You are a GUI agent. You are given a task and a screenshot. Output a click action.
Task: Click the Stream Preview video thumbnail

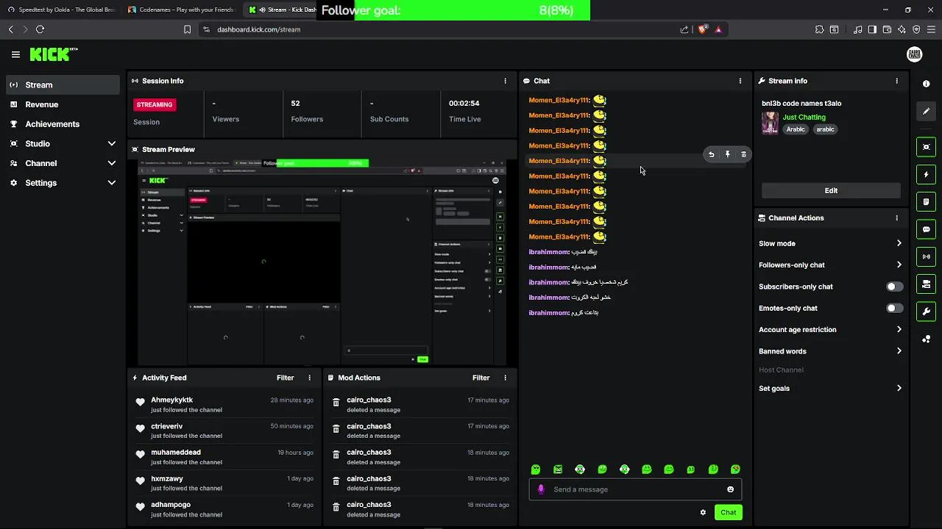[322, 262]
